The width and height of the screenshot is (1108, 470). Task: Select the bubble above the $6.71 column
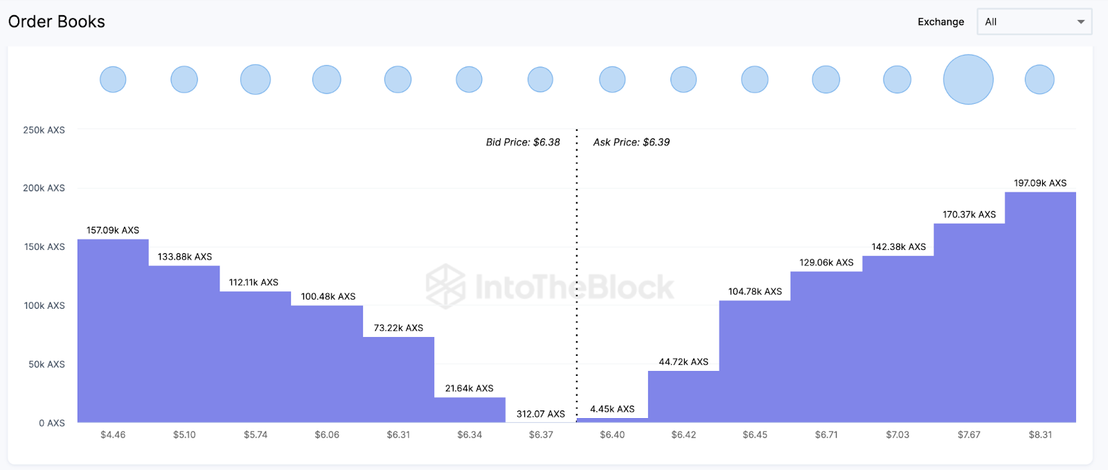click(825, 80)
